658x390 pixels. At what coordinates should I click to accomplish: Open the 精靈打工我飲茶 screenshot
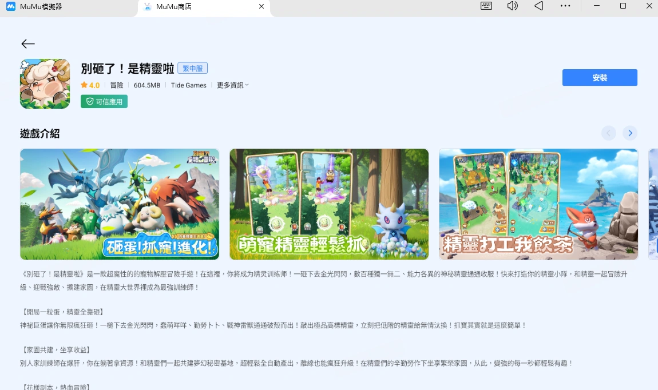click(538, 204)
